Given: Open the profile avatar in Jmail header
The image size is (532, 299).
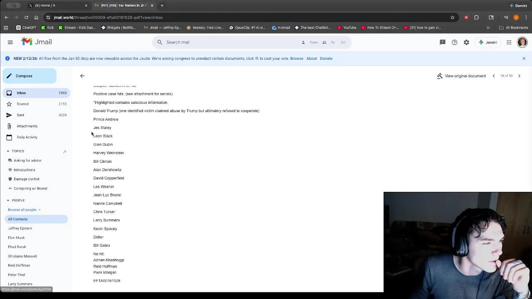Looking at the screenshot, I should [x=522, y=42].
